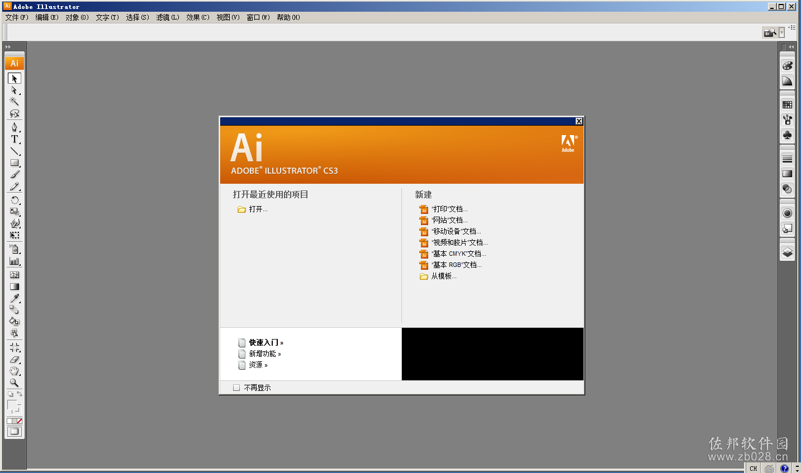Create a new 网站文档
The width and height of the screenshot is (801, 473).
tap(444, 221)
